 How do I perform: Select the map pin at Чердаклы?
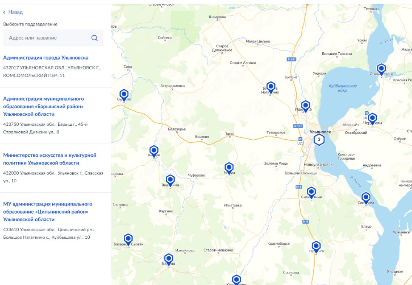coord(372,118)
